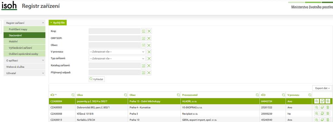The height and width of the screenshot is (122, 333).
Task: Clear the Obec filter with X
Action: [x=149, y=45]
